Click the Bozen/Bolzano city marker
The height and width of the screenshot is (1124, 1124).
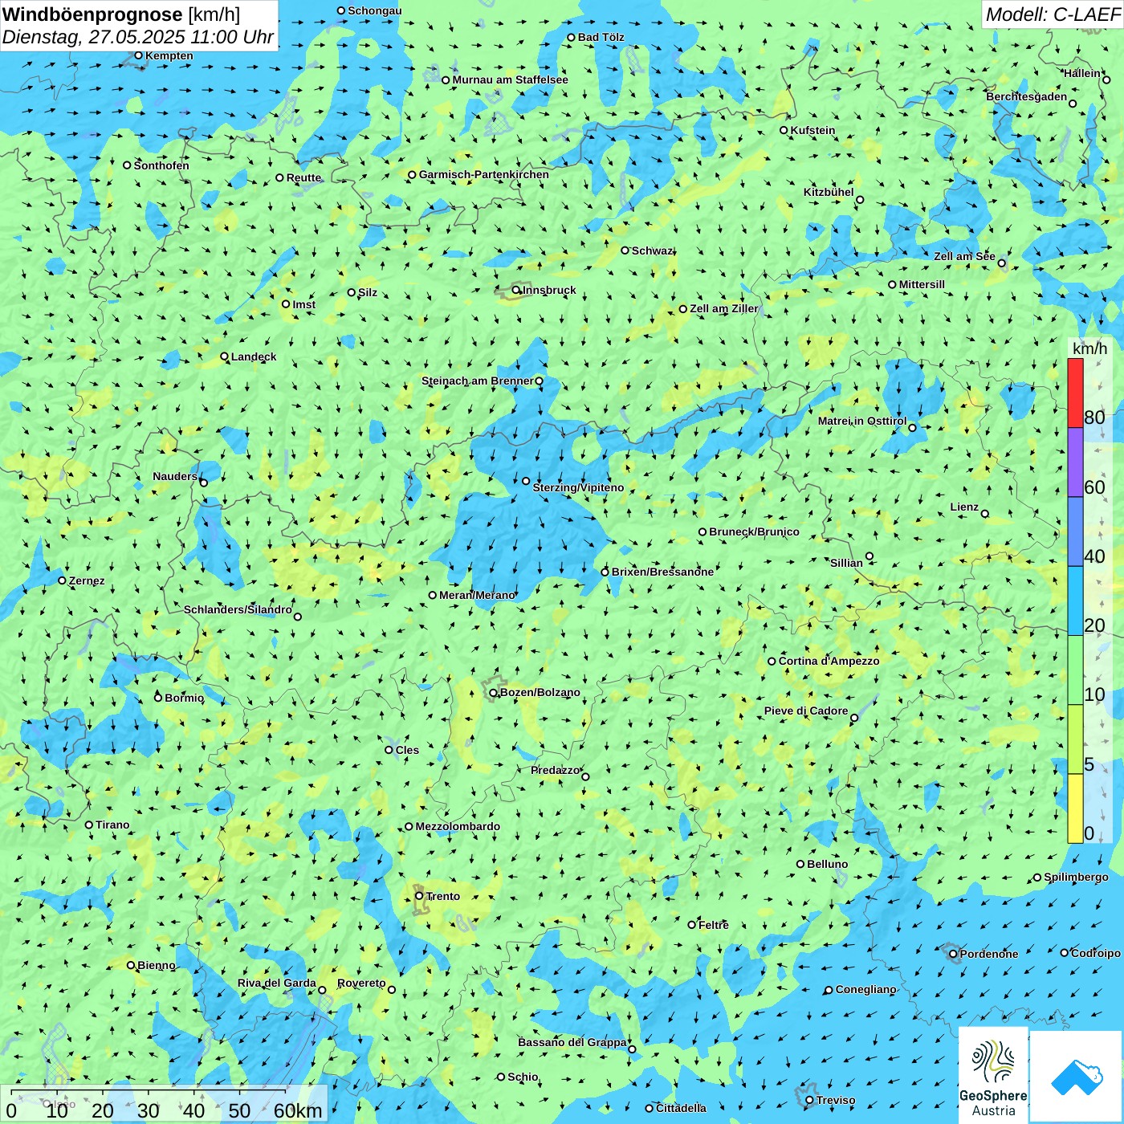coord(494,693)
